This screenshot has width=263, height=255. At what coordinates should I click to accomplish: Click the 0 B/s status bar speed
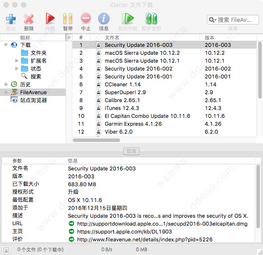[107, 250]
